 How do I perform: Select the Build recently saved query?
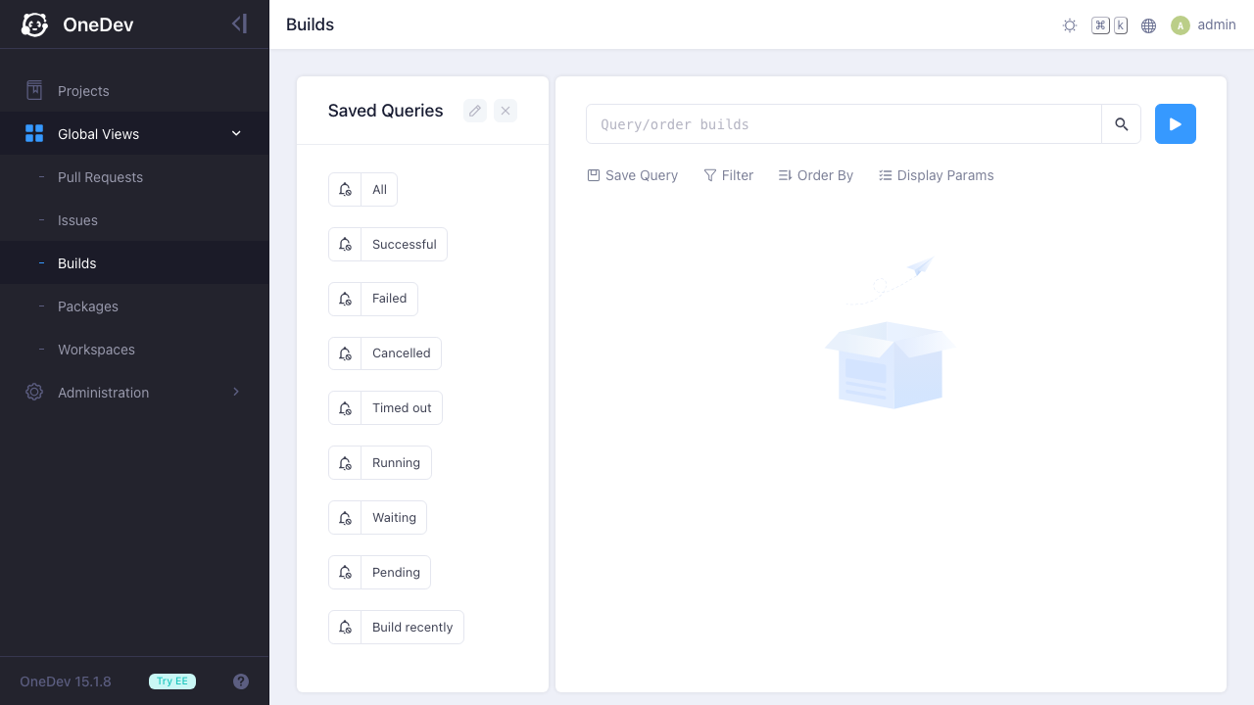tap(412, 628)
